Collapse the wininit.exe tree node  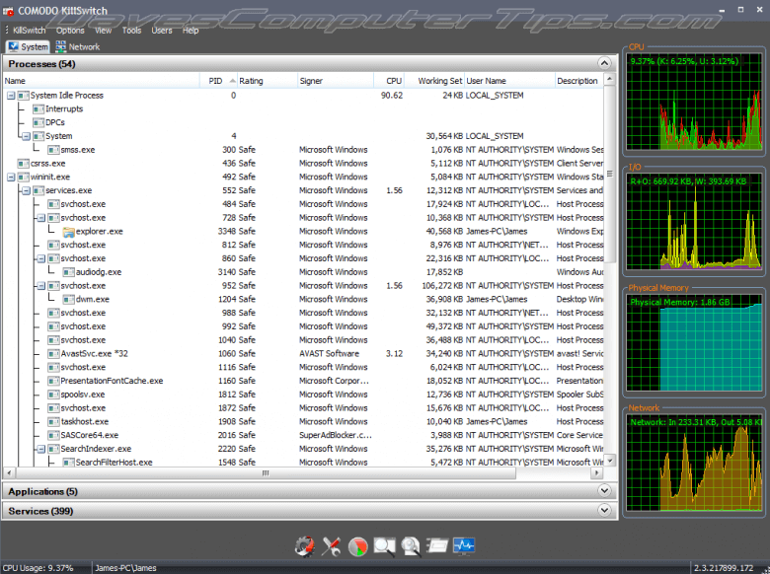[11, 178]
